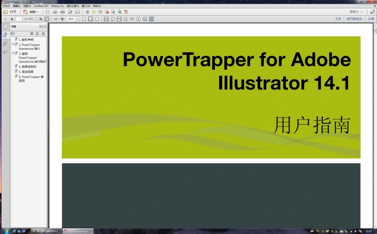Expand bookmark 2 PowerTrapper Standalone 简介
Viewport: 377px width, 234px height.
point(13,44)
